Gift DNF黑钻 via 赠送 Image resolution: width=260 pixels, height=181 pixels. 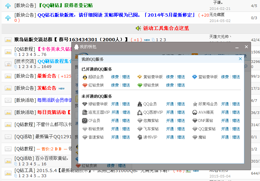236,121
